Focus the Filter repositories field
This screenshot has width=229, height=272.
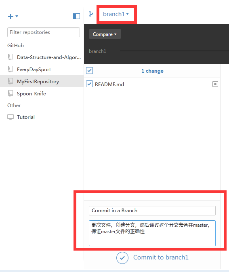[x=44, y=32]
